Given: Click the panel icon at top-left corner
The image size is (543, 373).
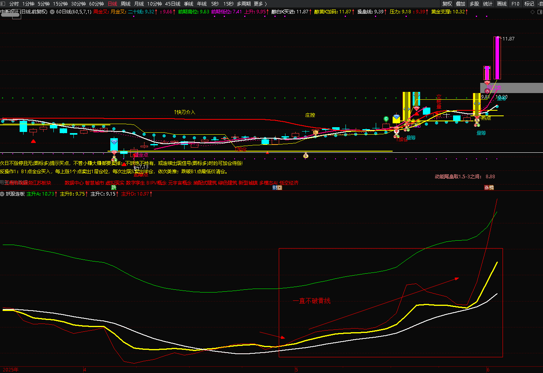Looking at the screenshot, I should (x=3, y=4).
